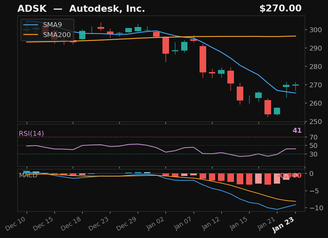Click the Jan 15 date label
This screenshot has height=238, width=328.
(x=238, y=223)
